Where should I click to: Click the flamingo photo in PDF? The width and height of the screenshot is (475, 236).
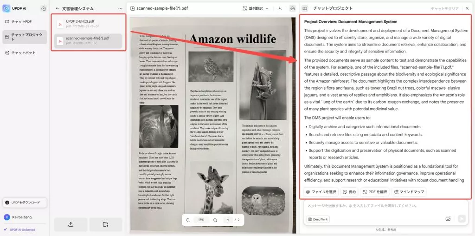(x=159, y=126)
